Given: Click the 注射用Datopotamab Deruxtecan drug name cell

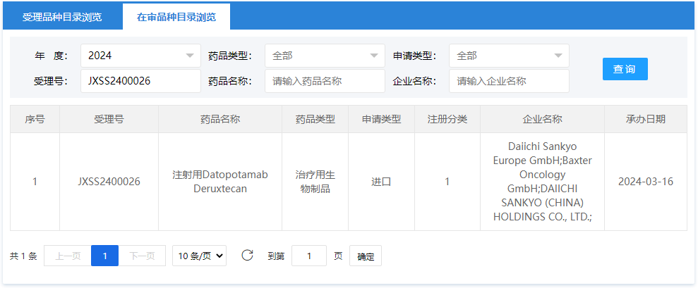Looking at the screenshot, I should coord(220,182).
